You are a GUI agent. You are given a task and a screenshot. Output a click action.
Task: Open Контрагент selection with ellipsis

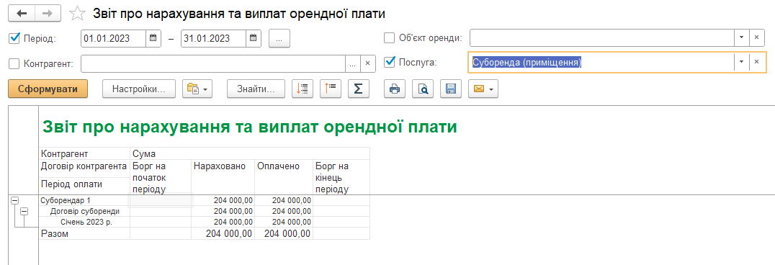[352, 63]
